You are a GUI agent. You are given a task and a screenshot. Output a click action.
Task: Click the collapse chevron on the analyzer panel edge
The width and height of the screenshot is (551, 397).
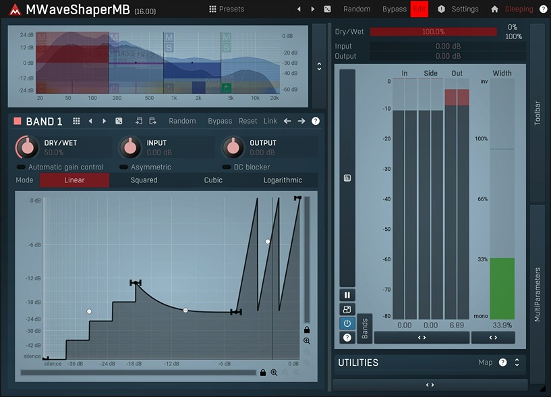319,65
